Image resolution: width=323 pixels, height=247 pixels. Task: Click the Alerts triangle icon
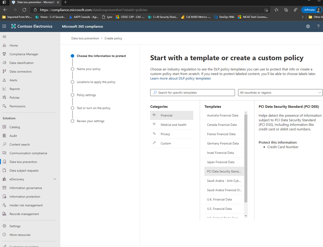coord(4,80)
